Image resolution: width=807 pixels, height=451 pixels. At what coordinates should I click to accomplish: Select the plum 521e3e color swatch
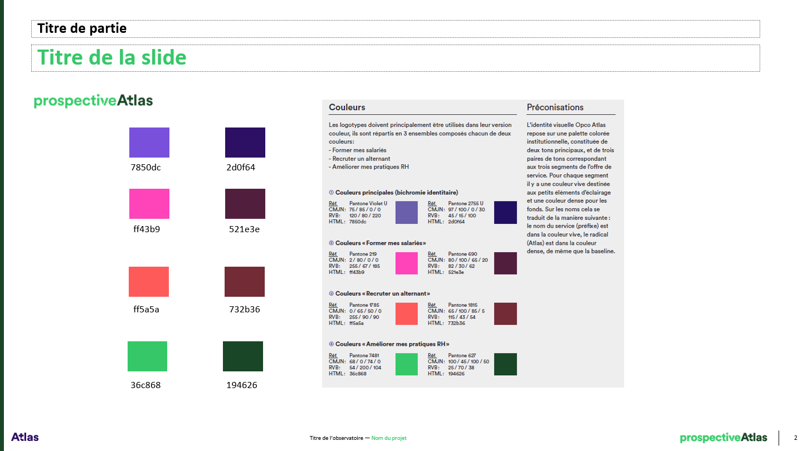tap(245, 204)
